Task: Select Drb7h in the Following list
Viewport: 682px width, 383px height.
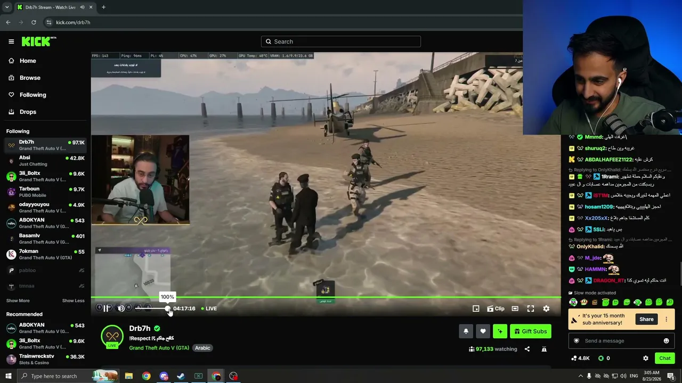Action: click(x=45, y=145)
